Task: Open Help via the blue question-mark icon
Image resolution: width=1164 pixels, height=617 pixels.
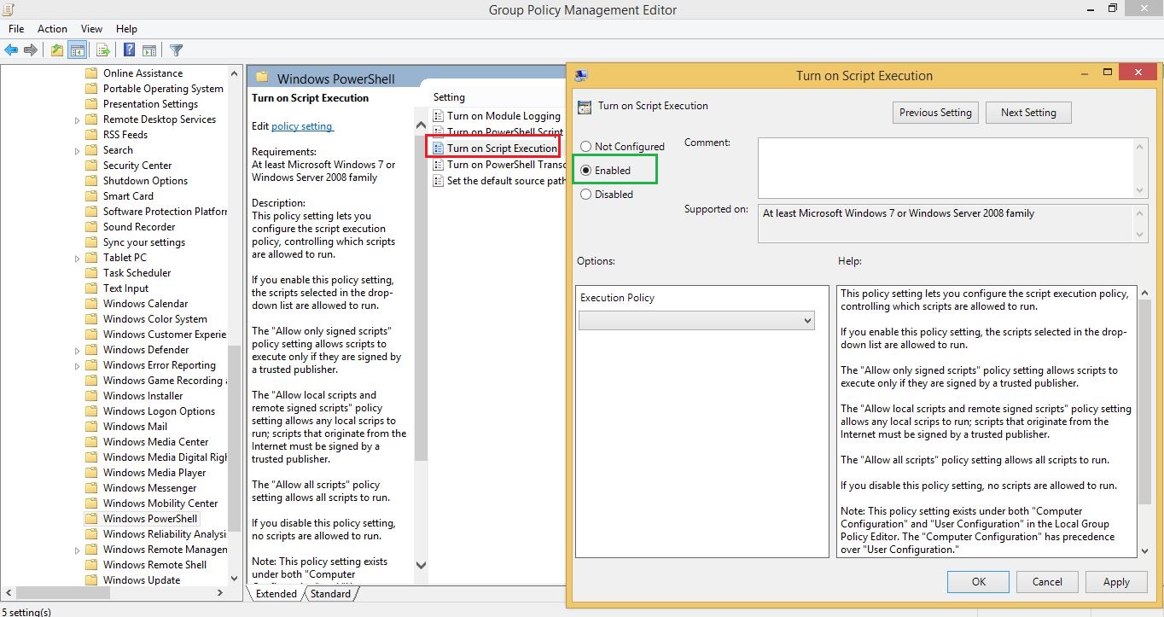Action: tap(130, 50)
